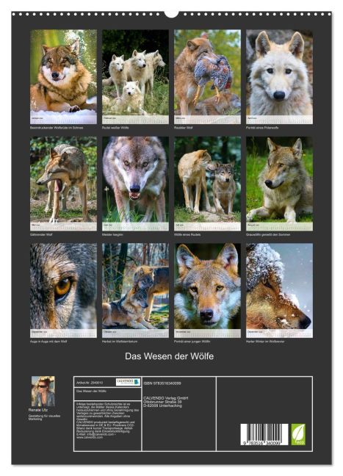Screen dimensions: 343x476
Task: Click the title Das Wesen der Wölfe
Action: 170,356
